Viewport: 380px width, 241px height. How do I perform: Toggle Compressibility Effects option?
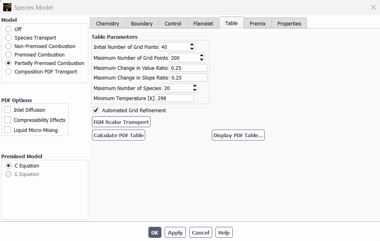(7, 120)
